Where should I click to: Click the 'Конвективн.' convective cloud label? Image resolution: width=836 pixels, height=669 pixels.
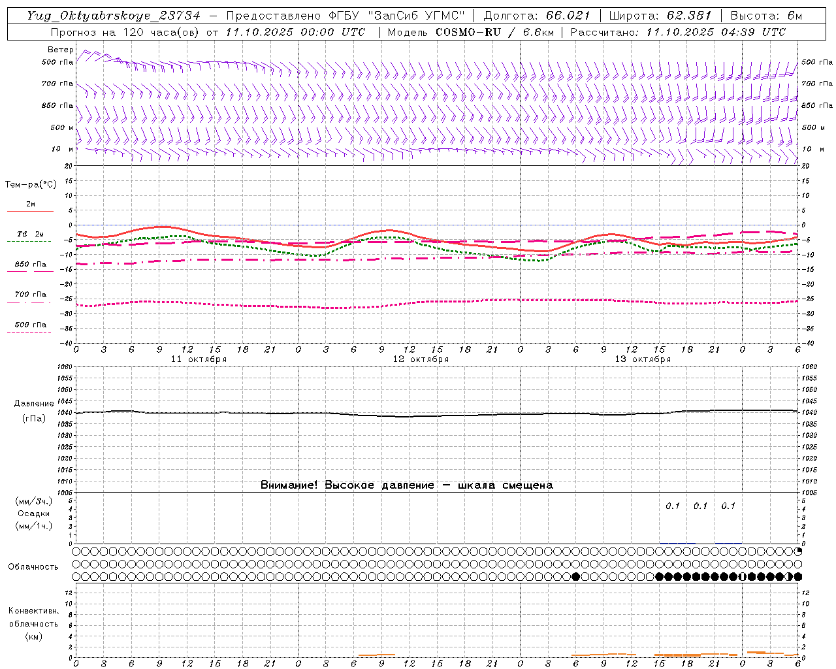pos(34,611)
